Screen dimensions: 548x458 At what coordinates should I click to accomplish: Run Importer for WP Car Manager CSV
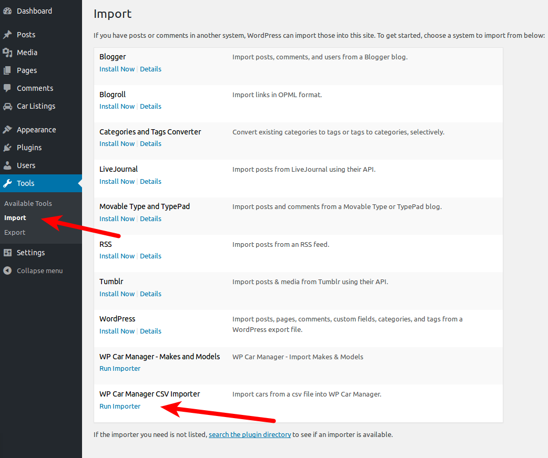tap(120, 407)
